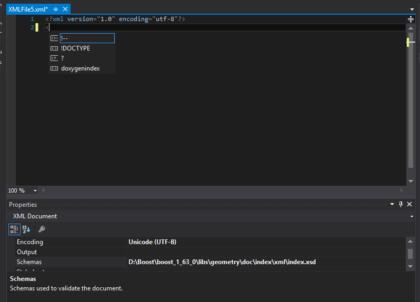
Task: Toggle Categorized view in Properties
Action: 14,229
